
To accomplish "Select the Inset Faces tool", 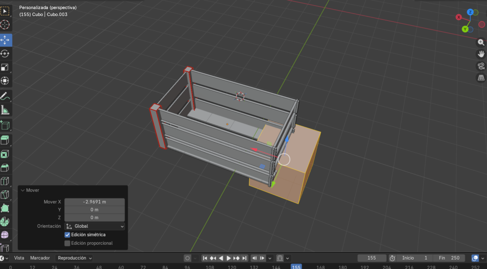I will click(5, 154).
